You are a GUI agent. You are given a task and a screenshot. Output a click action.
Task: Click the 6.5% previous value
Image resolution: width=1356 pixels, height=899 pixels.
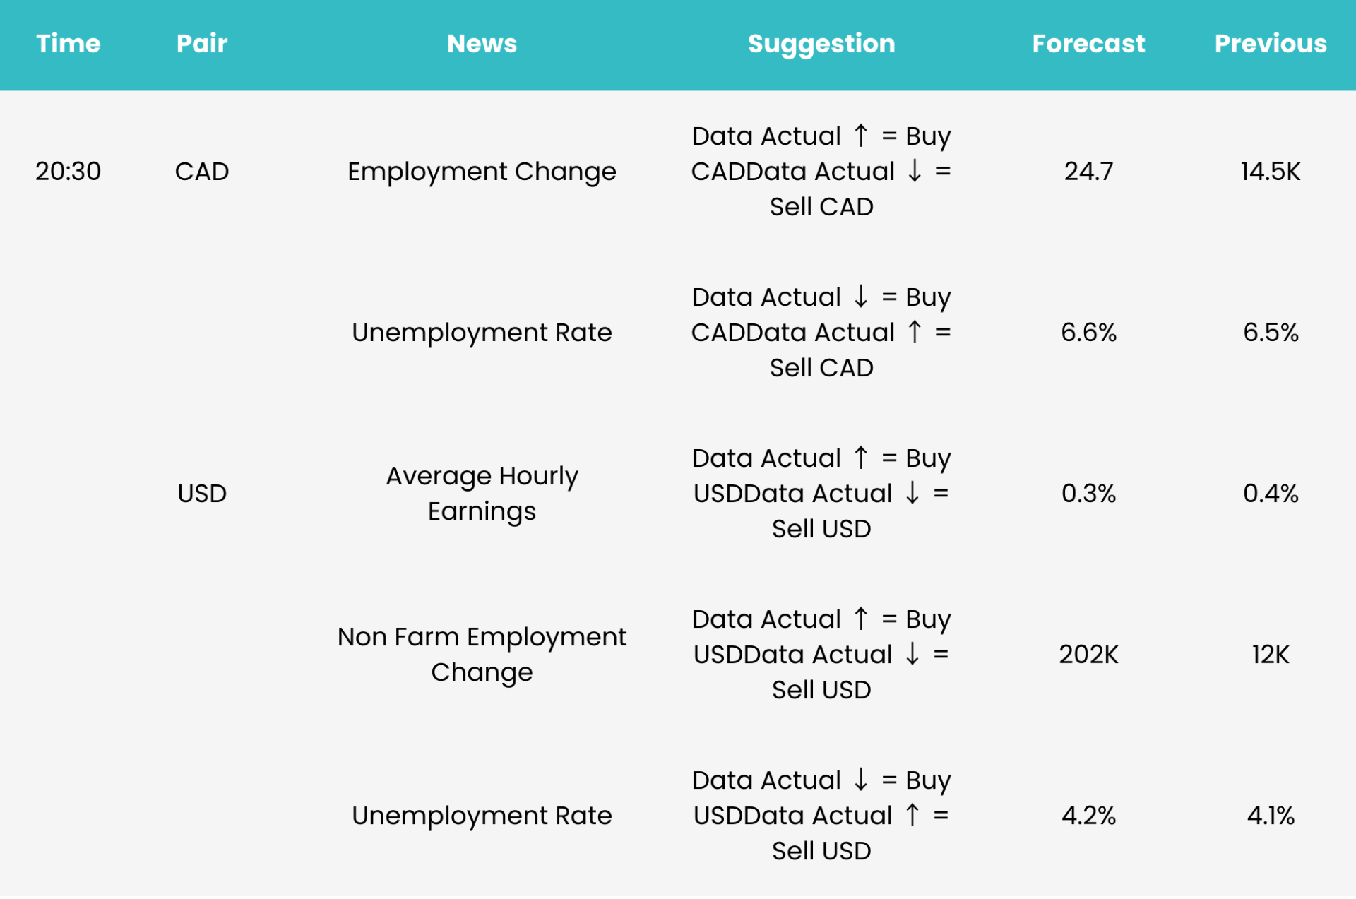1271,333
